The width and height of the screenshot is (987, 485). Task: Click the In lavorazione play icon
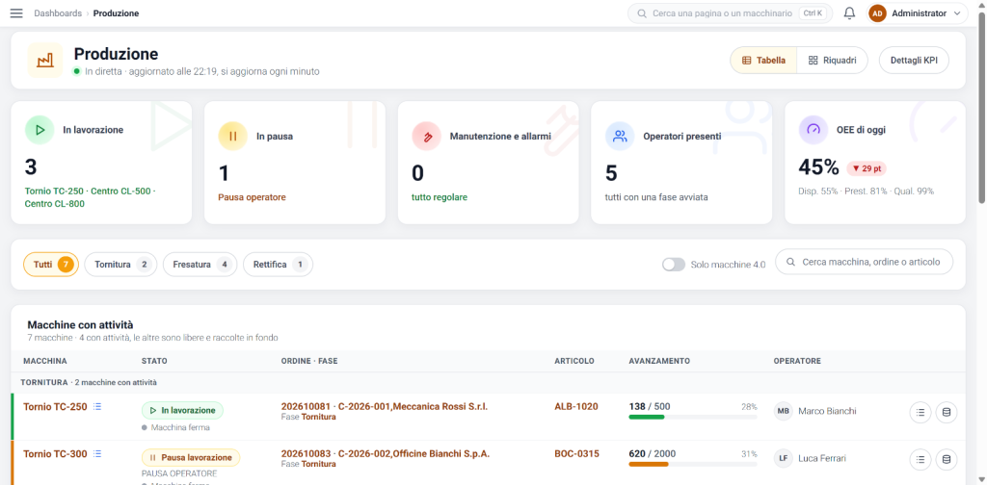click(x=40, y=130)
